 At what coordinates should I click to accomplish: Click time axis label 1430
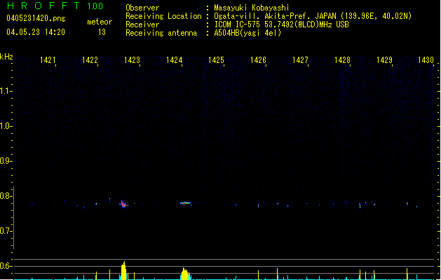(x=426, y=60)
